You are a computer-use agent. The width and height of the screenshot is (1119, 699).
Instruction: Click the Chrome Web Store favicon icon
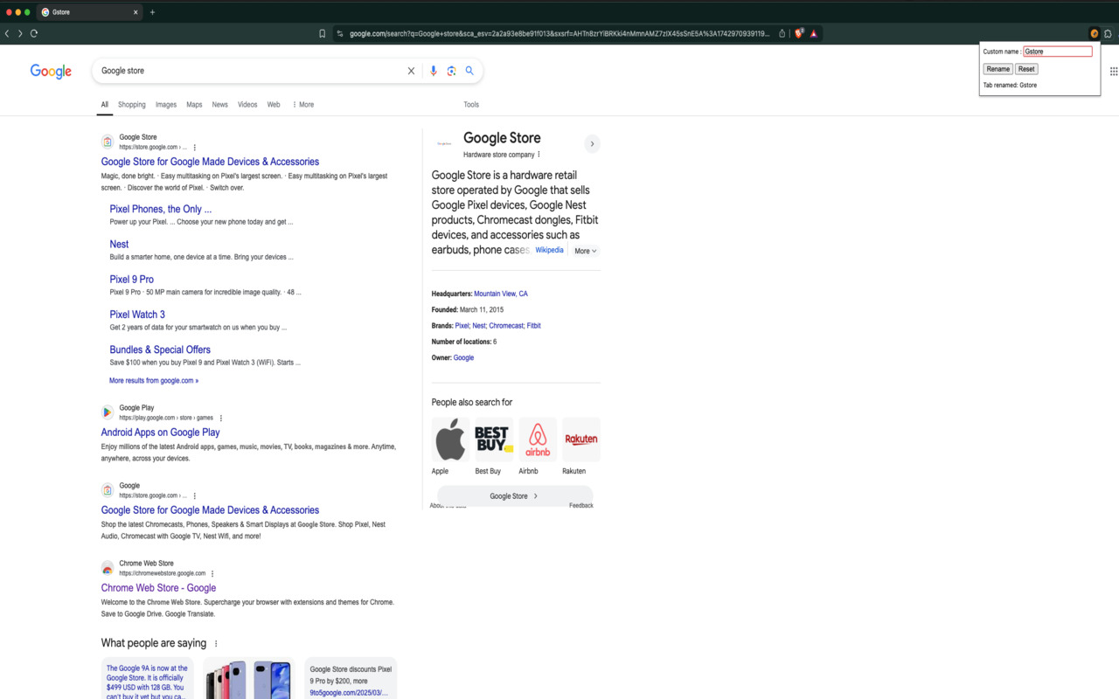tap(108, 569)
